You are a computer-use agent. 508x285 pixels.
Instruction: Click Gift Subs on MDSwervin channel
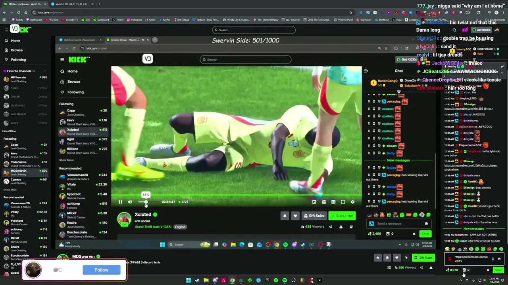click(x=423, y=258)
